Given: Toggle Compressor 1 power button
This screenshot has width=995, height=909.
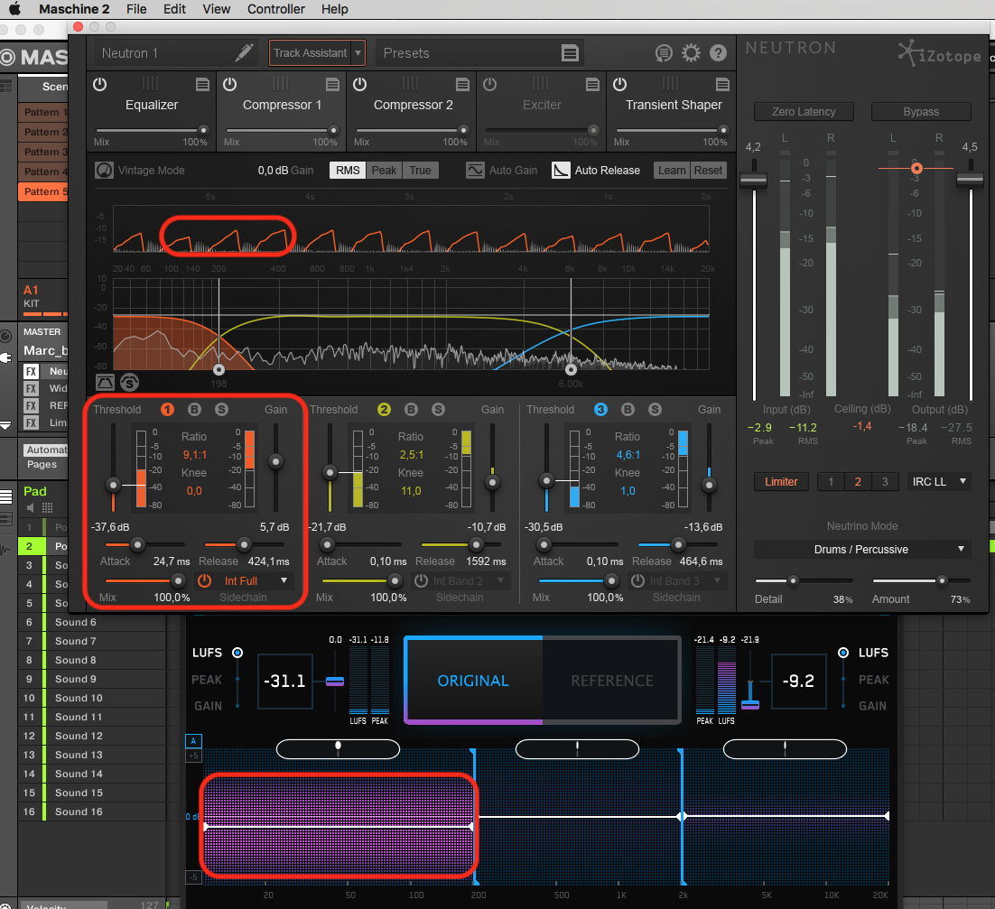Looking at the screenshot, I should coord(229,84).
